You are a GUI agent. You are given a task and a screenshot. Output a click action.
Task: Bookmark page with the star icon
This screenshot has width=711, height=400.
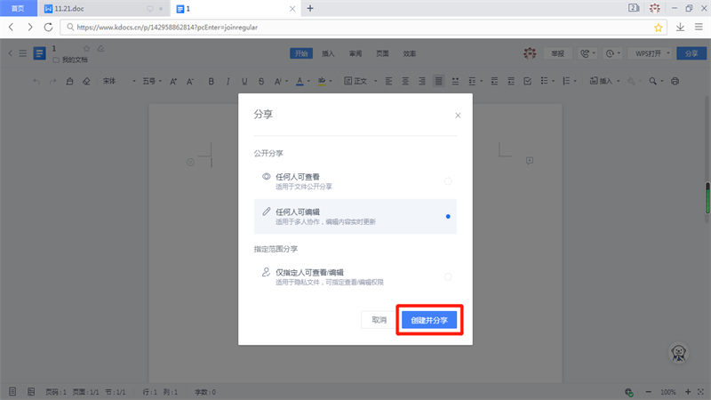click(659, 28)
